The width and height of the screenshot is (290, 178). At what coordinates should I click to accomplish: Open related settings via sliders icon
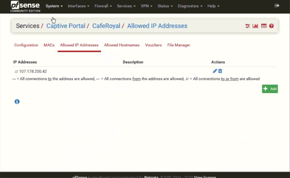click(248, 26)
